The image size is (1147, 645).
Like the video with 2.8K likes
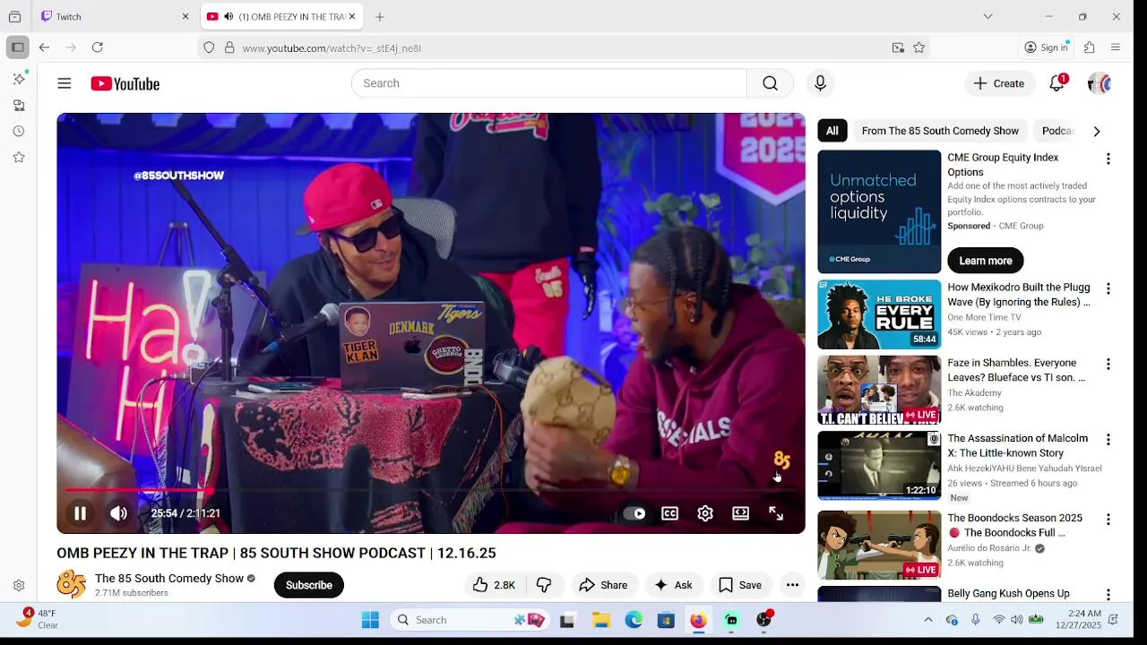click(494, 585)
